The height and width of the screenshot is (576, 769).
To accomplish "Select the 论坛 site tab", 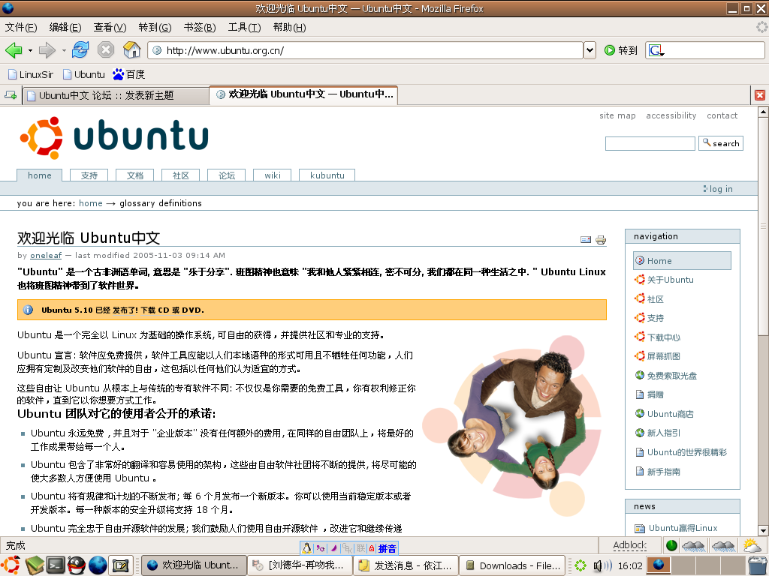I will point(226,175).
